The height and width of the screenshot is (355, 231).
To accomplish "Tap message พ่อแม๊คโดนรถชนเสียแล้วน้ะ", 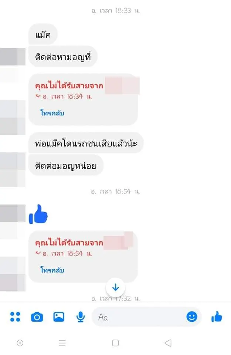I will pyautogui.click(x=86, y=143).
